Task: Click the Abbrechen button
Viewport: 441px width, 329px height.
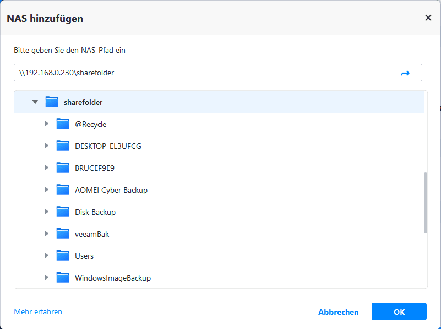Action: (338, 312)
